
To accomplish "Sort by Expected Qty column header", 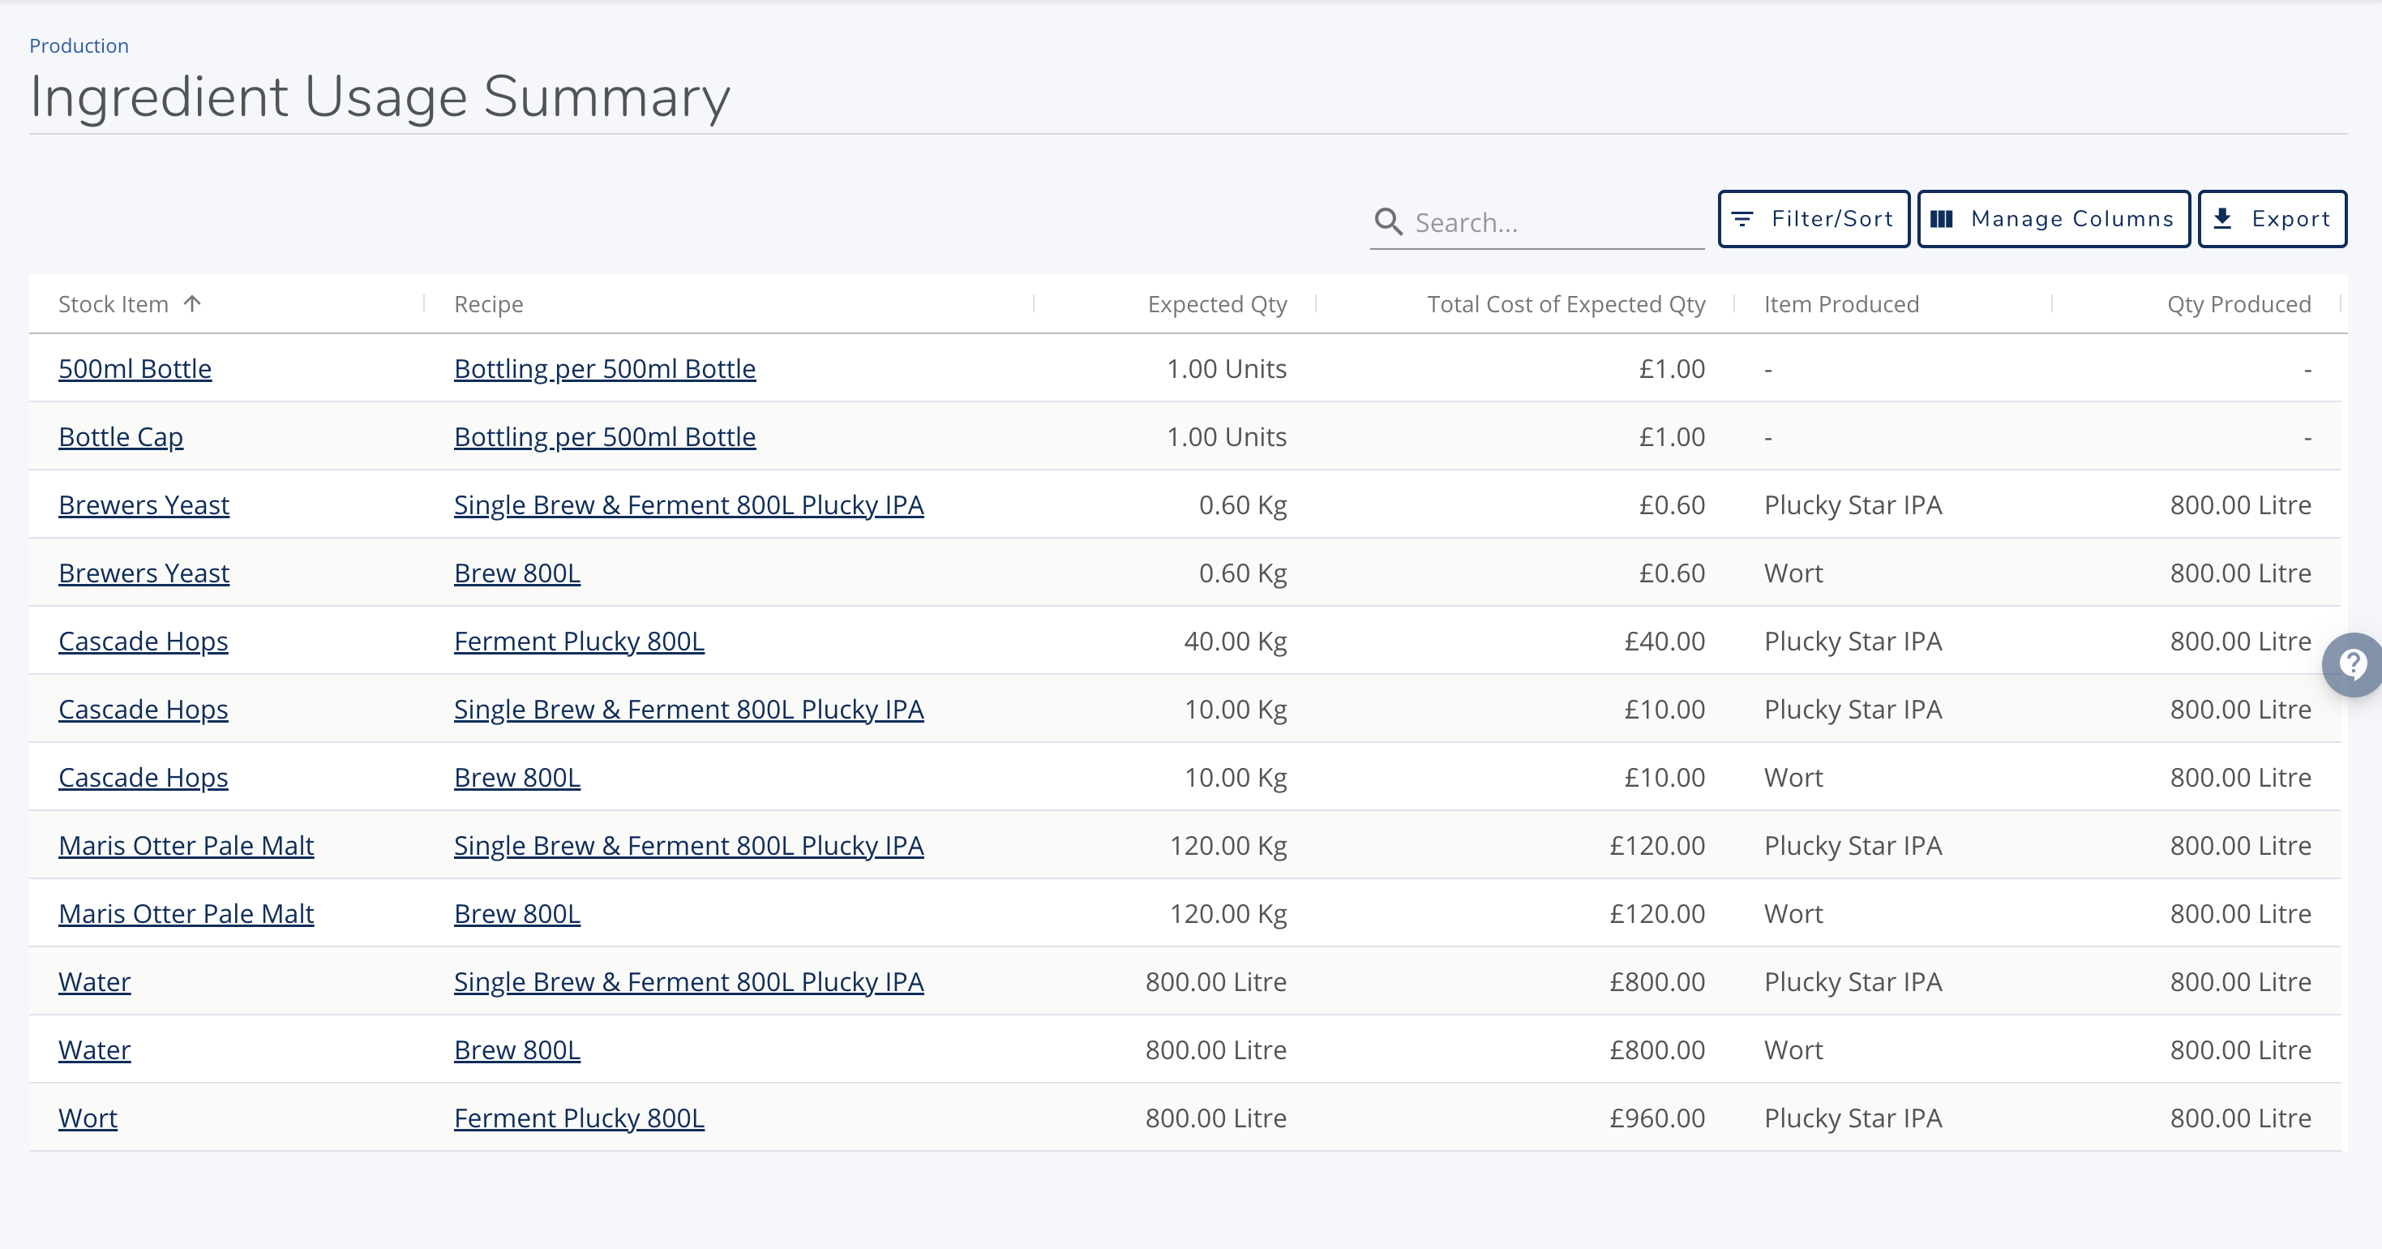I will click(x=1217, y=304).
